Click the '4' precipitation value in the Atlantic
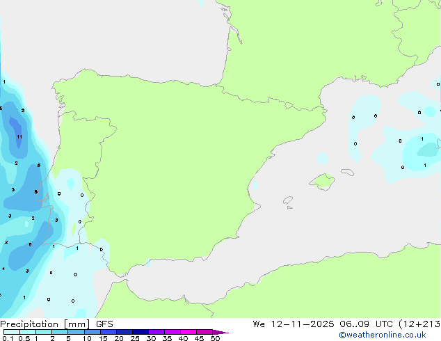This screenshot has width=441, height=341. tap(3, 269)
